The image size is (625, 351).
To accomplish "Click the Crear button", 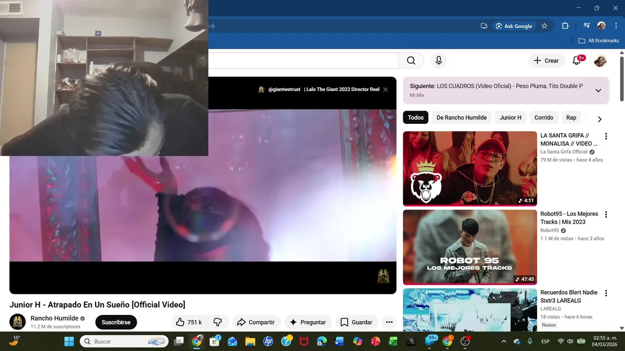I will [x=546, y=60].
